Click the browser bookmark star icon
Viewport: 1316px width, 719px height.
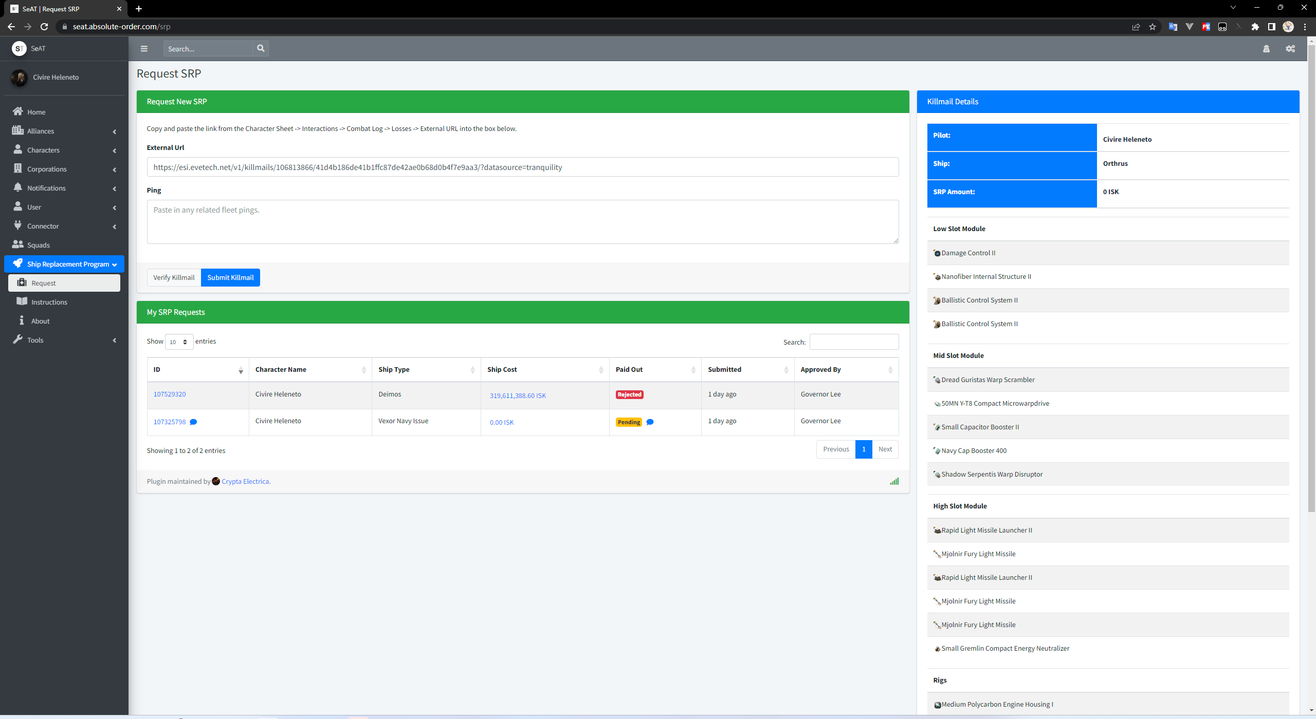click(x=1153, y=27)
